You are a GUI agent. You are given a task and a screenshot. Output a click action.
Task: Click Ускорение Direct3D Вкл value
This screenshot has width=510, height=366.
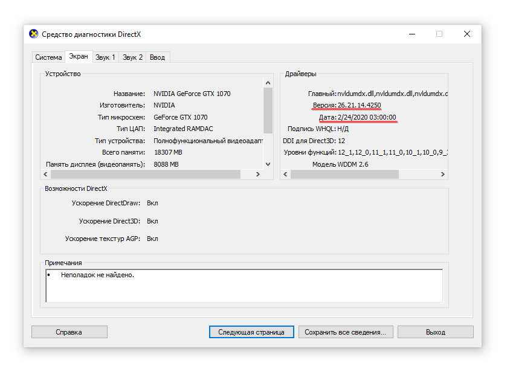152,222
